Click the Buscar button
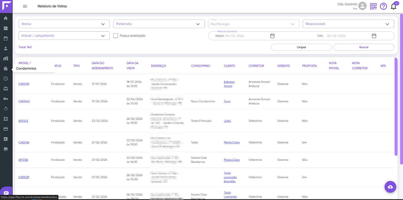The image size is (403, 200). point(364,47)
